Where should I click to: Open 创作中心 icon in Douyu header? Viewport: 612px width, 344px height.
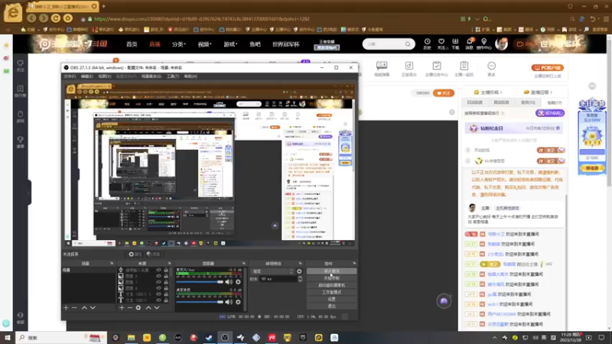(x=484, y=44)
